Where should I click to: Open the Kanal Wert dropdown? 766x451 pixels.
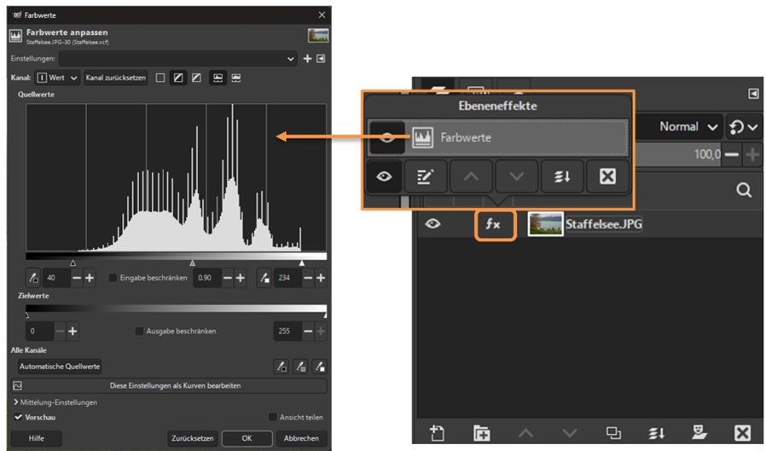[57, 78]
